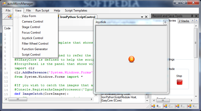Image resolution: width=201 pixels, height=111 pixels.
Task: Click the window resize grip in status bar
Action: (148, 107)
